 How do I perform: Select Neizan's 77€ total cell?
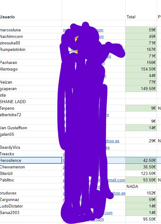pos(141,82)
